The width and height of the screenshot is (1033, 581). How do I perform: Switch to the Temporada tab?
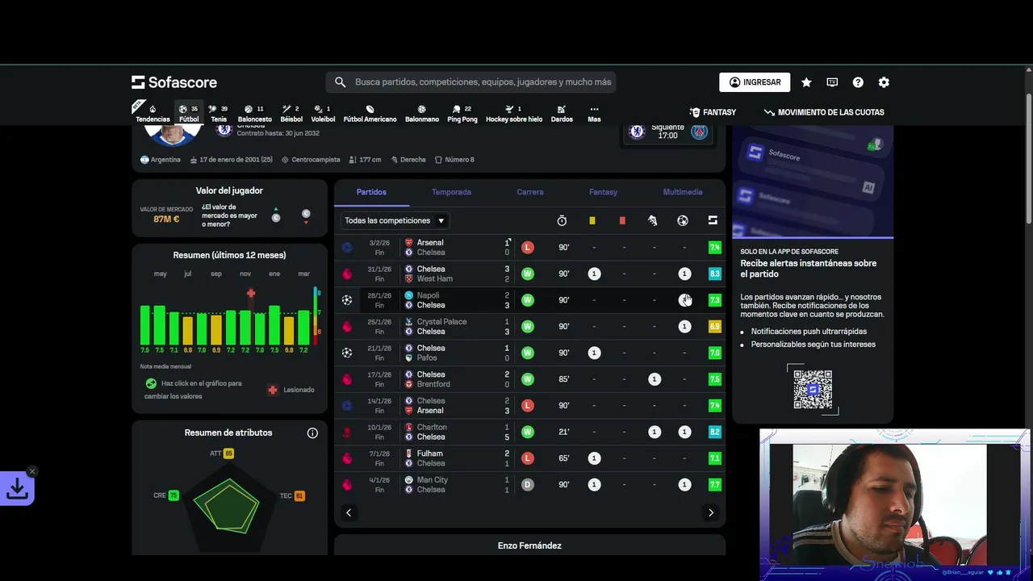tap(451, 192)
